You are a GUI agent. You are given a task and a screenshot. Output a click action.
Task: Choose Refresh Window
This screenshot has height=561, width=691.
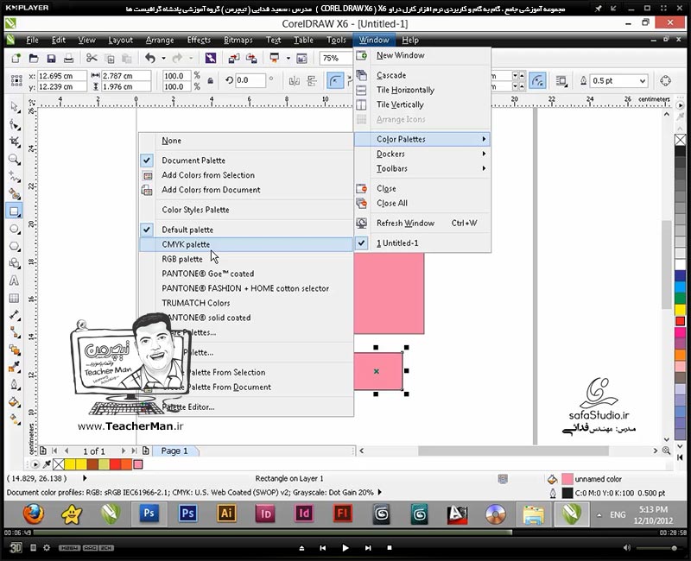click(422, 224)
